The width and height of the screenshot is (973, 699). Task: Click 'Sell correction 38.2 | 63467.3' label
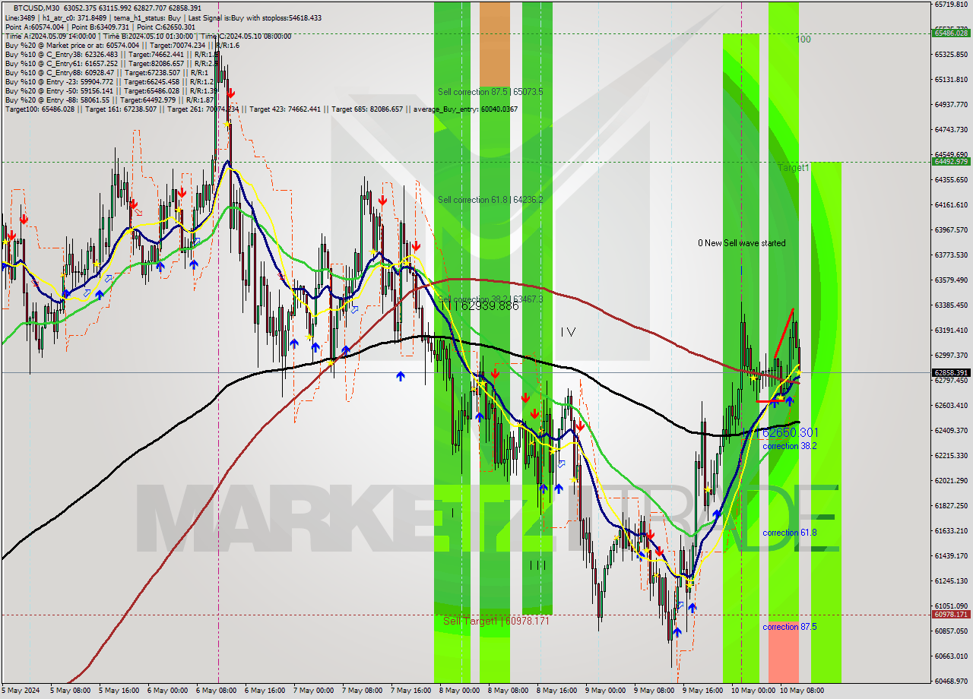(x=490, y=299)
